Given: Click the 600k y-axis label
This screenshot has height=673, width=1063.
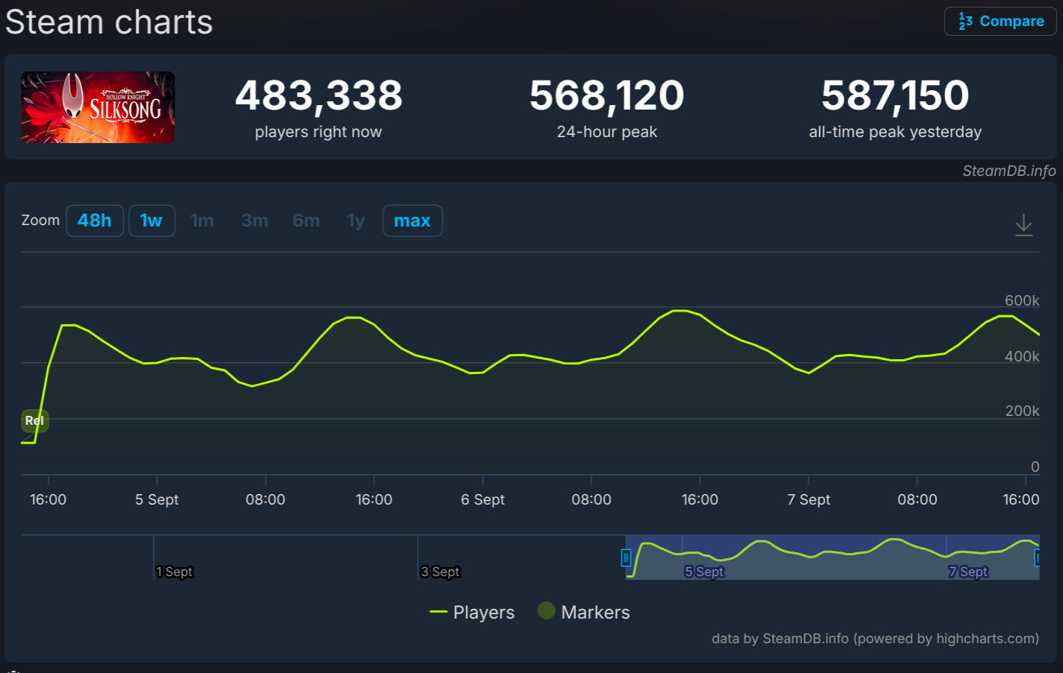Looking at the screenshot, I should click(1022, 300).
